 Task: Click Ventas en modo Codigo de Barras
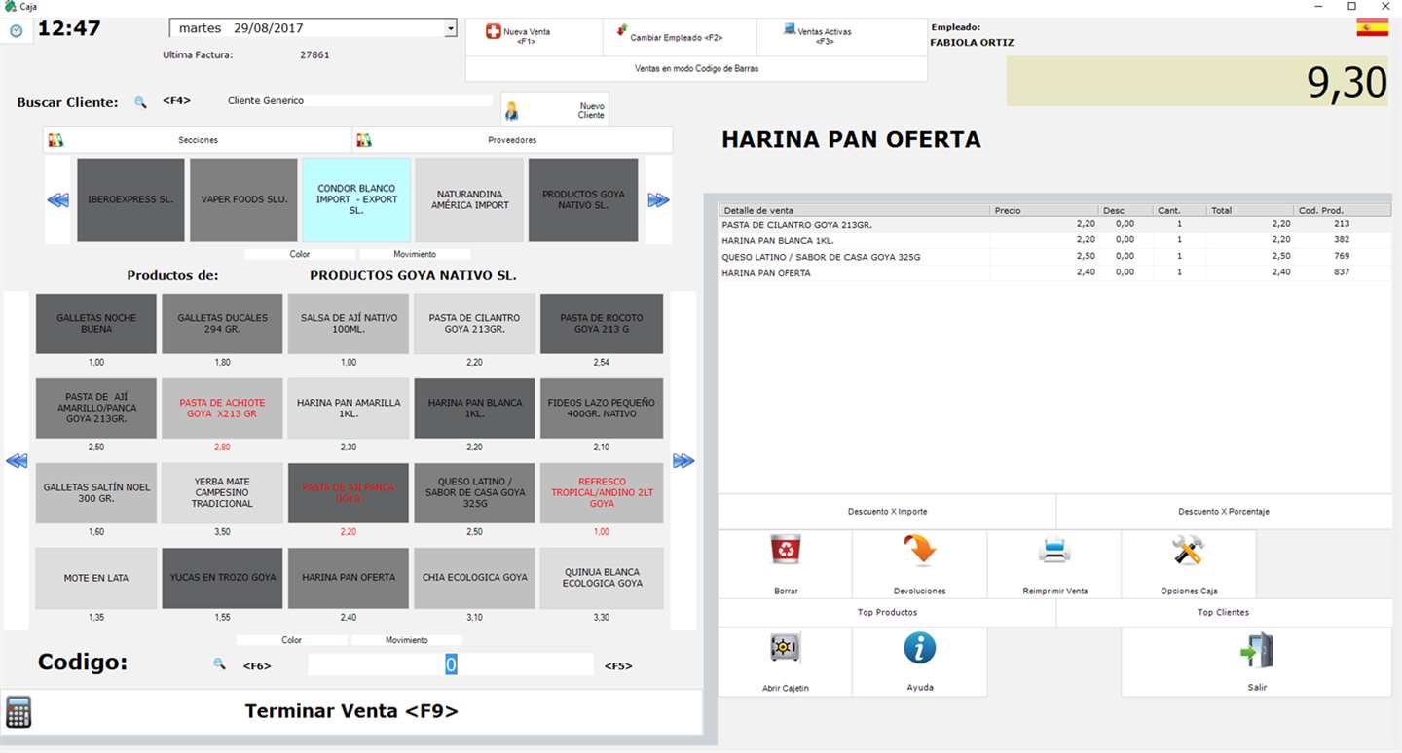[x=696, y=69]
